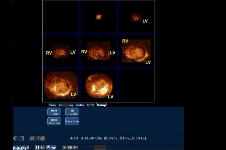Image resolution: width=226 pixels, height=150 pixels.
Task: Toggle the Crop Box option
Action: pyautogui.click(x=72, y=121)
